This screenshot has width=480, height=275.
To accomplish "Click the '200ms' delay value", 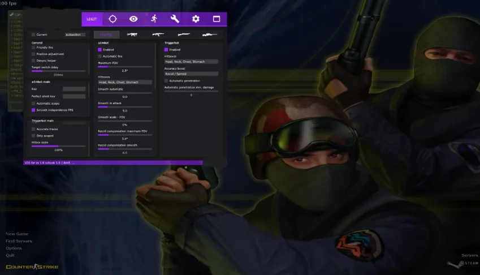I will [58, 75].
